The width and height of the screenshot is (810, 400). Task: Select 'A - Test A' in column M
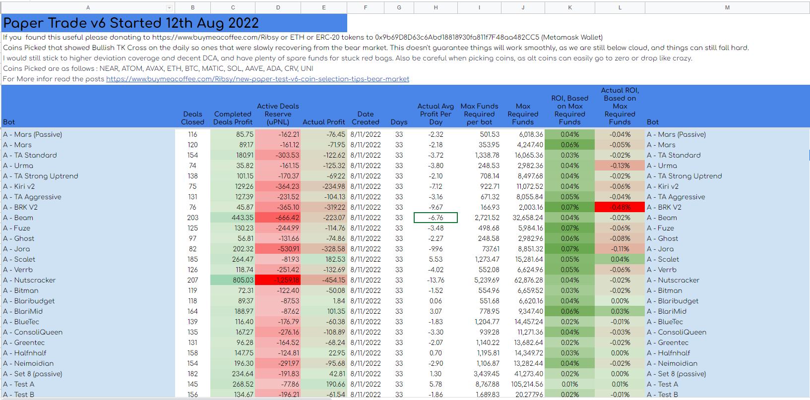727,384
